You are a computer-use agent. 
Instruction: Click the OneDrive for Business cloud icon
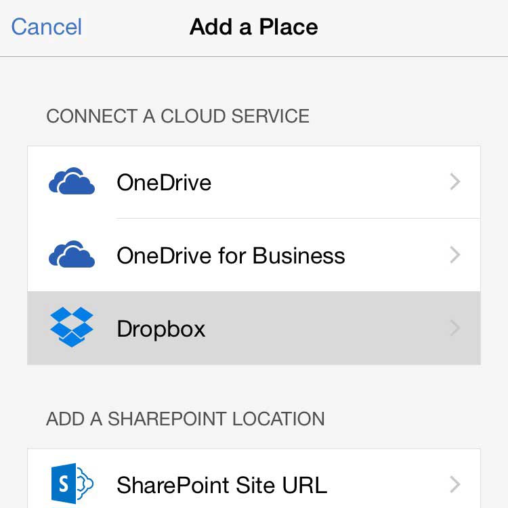[72, 254]
